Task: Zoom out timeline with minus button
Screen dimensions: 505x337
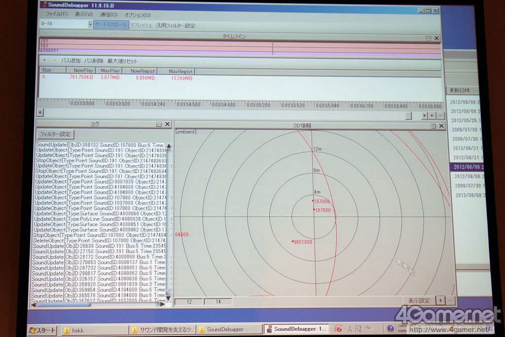Action: coord(440,115)
